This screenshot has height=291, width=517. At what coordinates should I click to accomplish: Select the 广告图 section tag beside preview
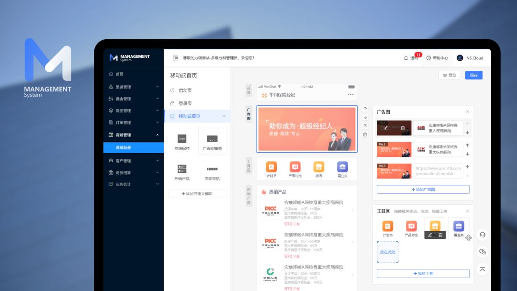[249, 114]
